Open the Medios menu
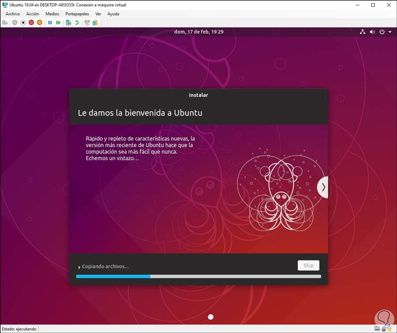Viewport: 397px width, 333px height. pos(52,14)
